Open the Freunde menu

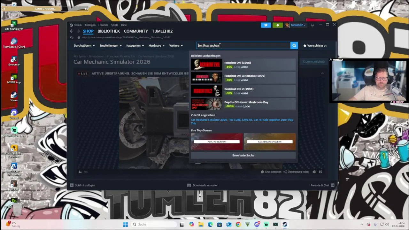(x=103, y=25)
